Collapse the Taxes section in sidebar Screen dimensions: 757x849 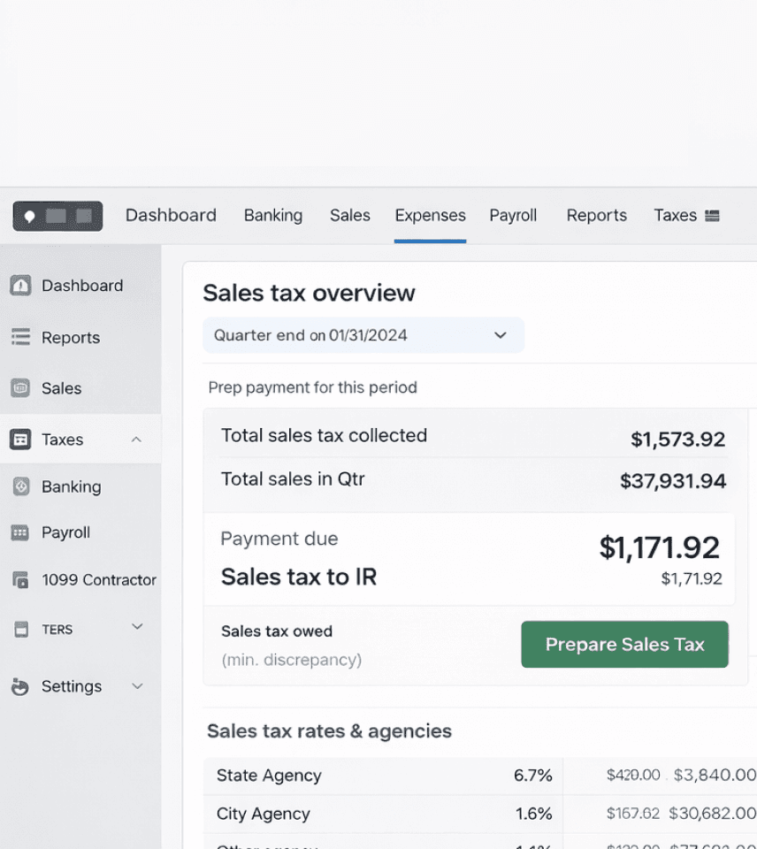[x=136, y=440]
